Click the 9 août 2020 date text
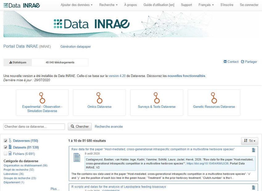The height and width of the screenshot is (191, 262). (x=92, y=154)
